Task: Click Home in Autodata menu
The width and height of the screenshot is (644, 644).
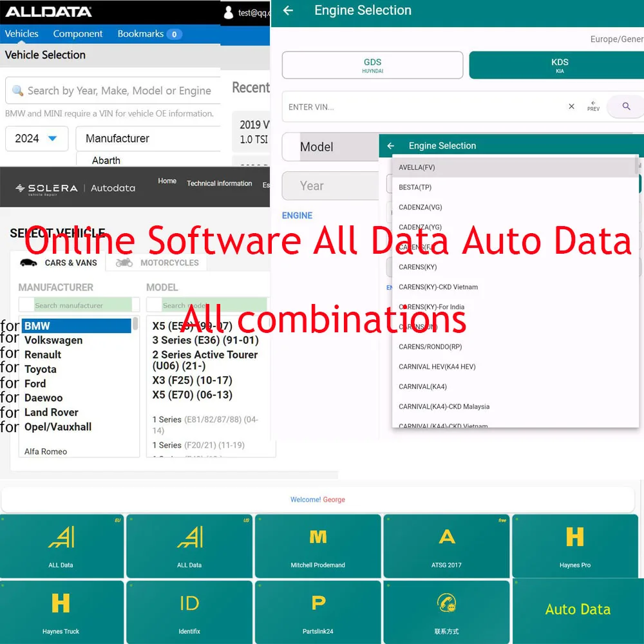Action: click(167, 181)
